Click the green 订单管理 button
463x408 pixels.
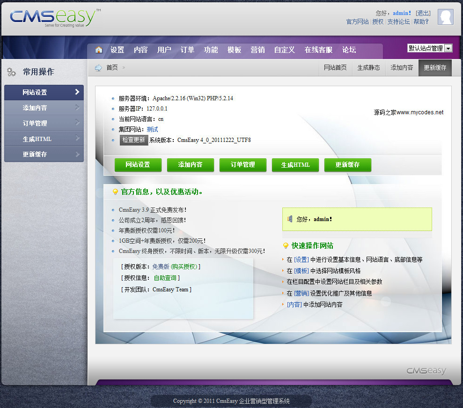point(243,165)
